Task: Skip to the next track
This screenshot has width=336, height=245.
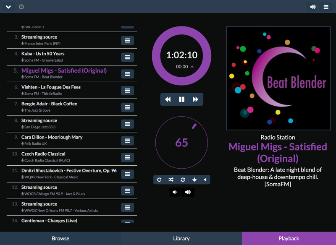Action: click(x=195, y=99)
